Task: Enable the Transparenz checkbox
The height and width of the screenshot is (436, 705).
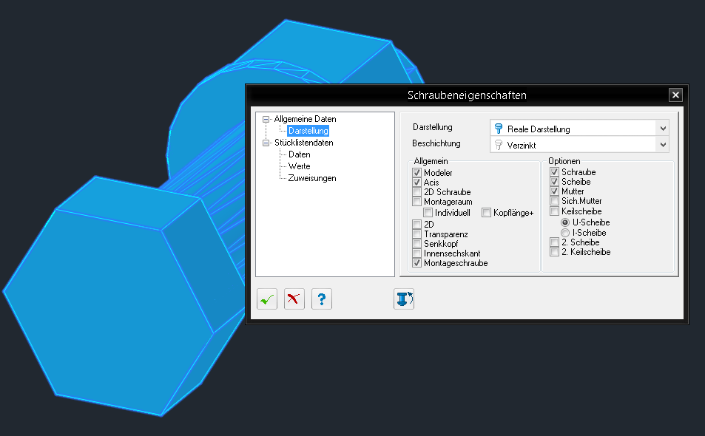Action: pos(416,234)
